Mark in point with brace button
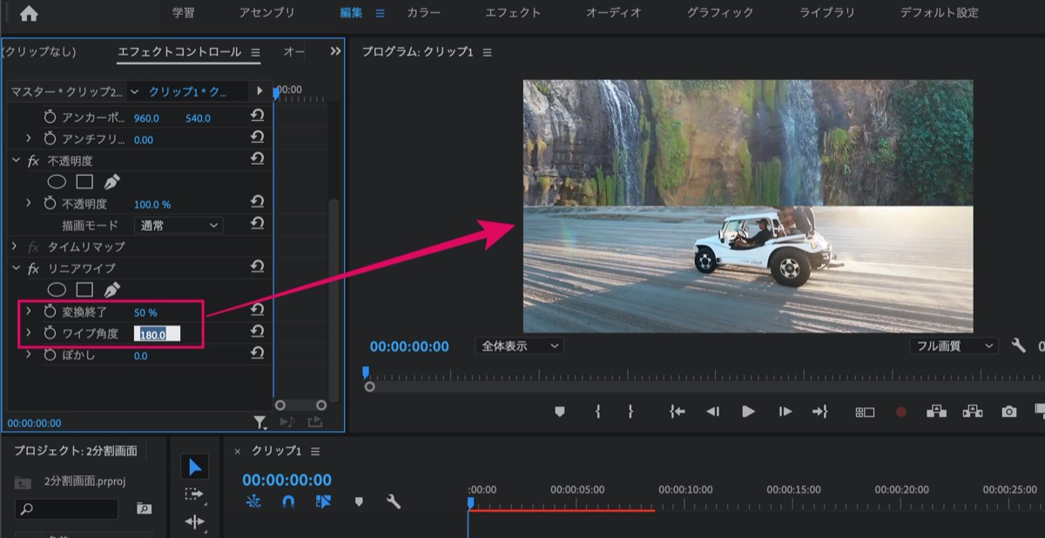The image size is (1045, 538). [597, 412]
